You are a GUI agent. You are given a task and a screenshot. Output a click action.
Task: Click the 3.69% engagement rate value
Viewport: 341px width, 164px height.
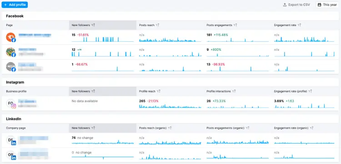279,101
